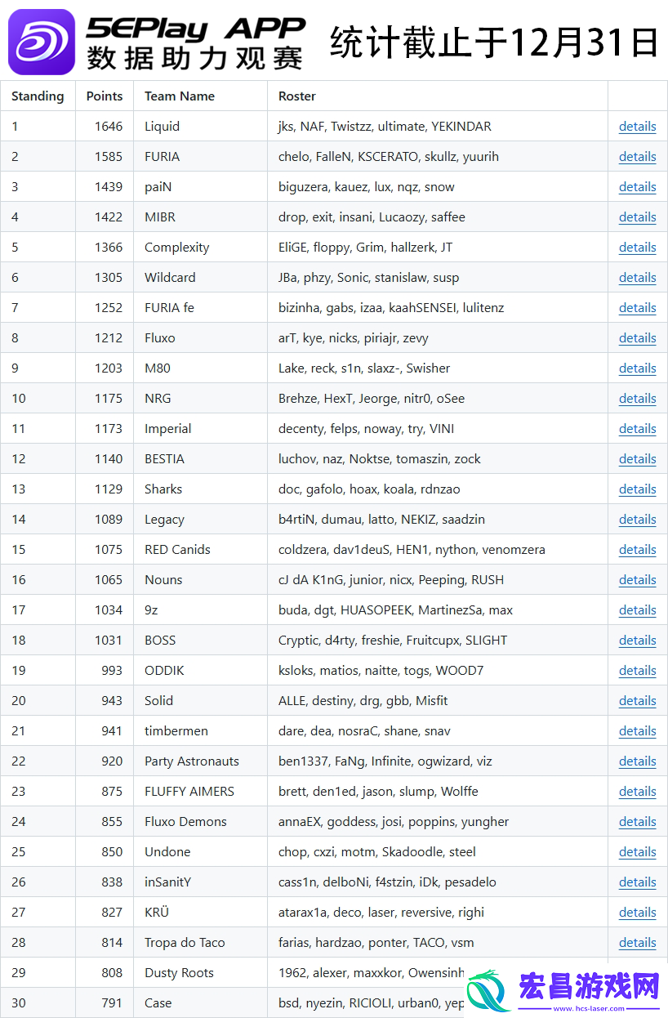
Task: Select points value 1031
Action: coord(108,641)
